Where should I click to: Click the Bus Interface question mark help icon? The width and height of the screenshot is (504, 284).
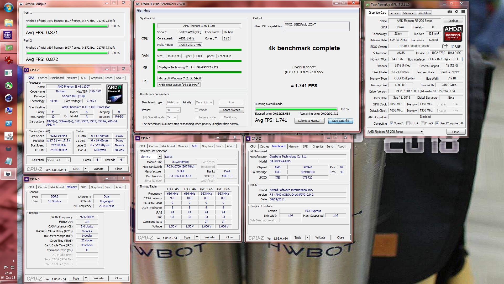[462, 59]
